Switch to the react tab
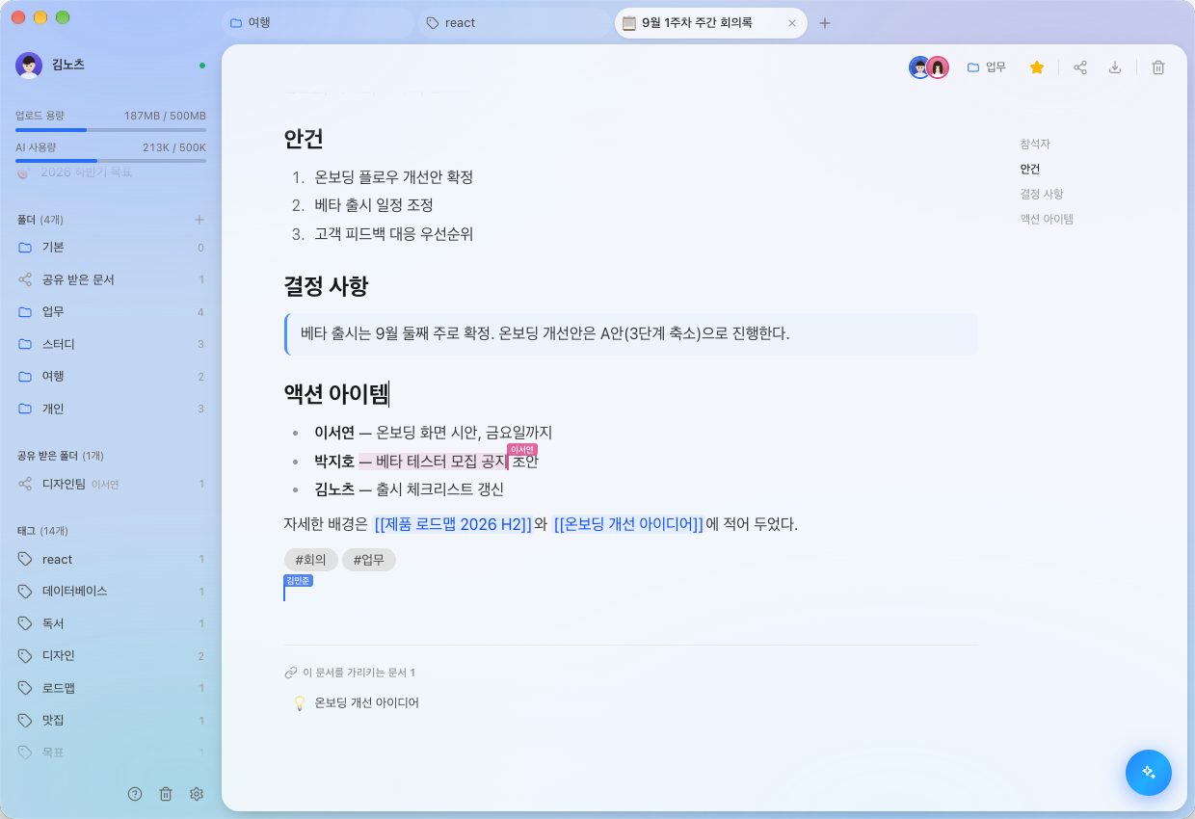Screen dimensions: 1195x819 [x=514, y=23]
